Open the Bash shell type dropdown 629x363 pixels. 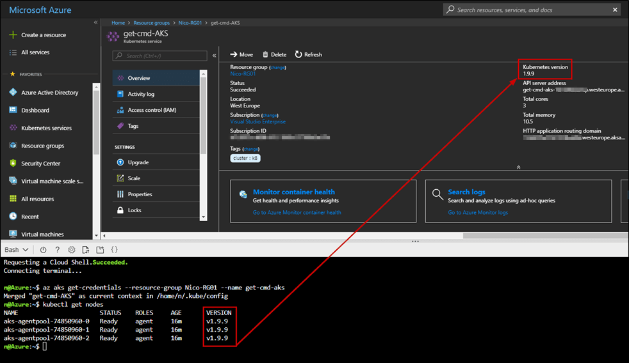(16, 250)
